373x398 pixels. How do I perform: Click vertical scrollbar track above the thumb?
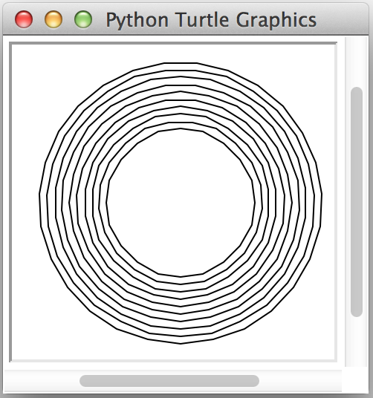(x=357, y=62)
